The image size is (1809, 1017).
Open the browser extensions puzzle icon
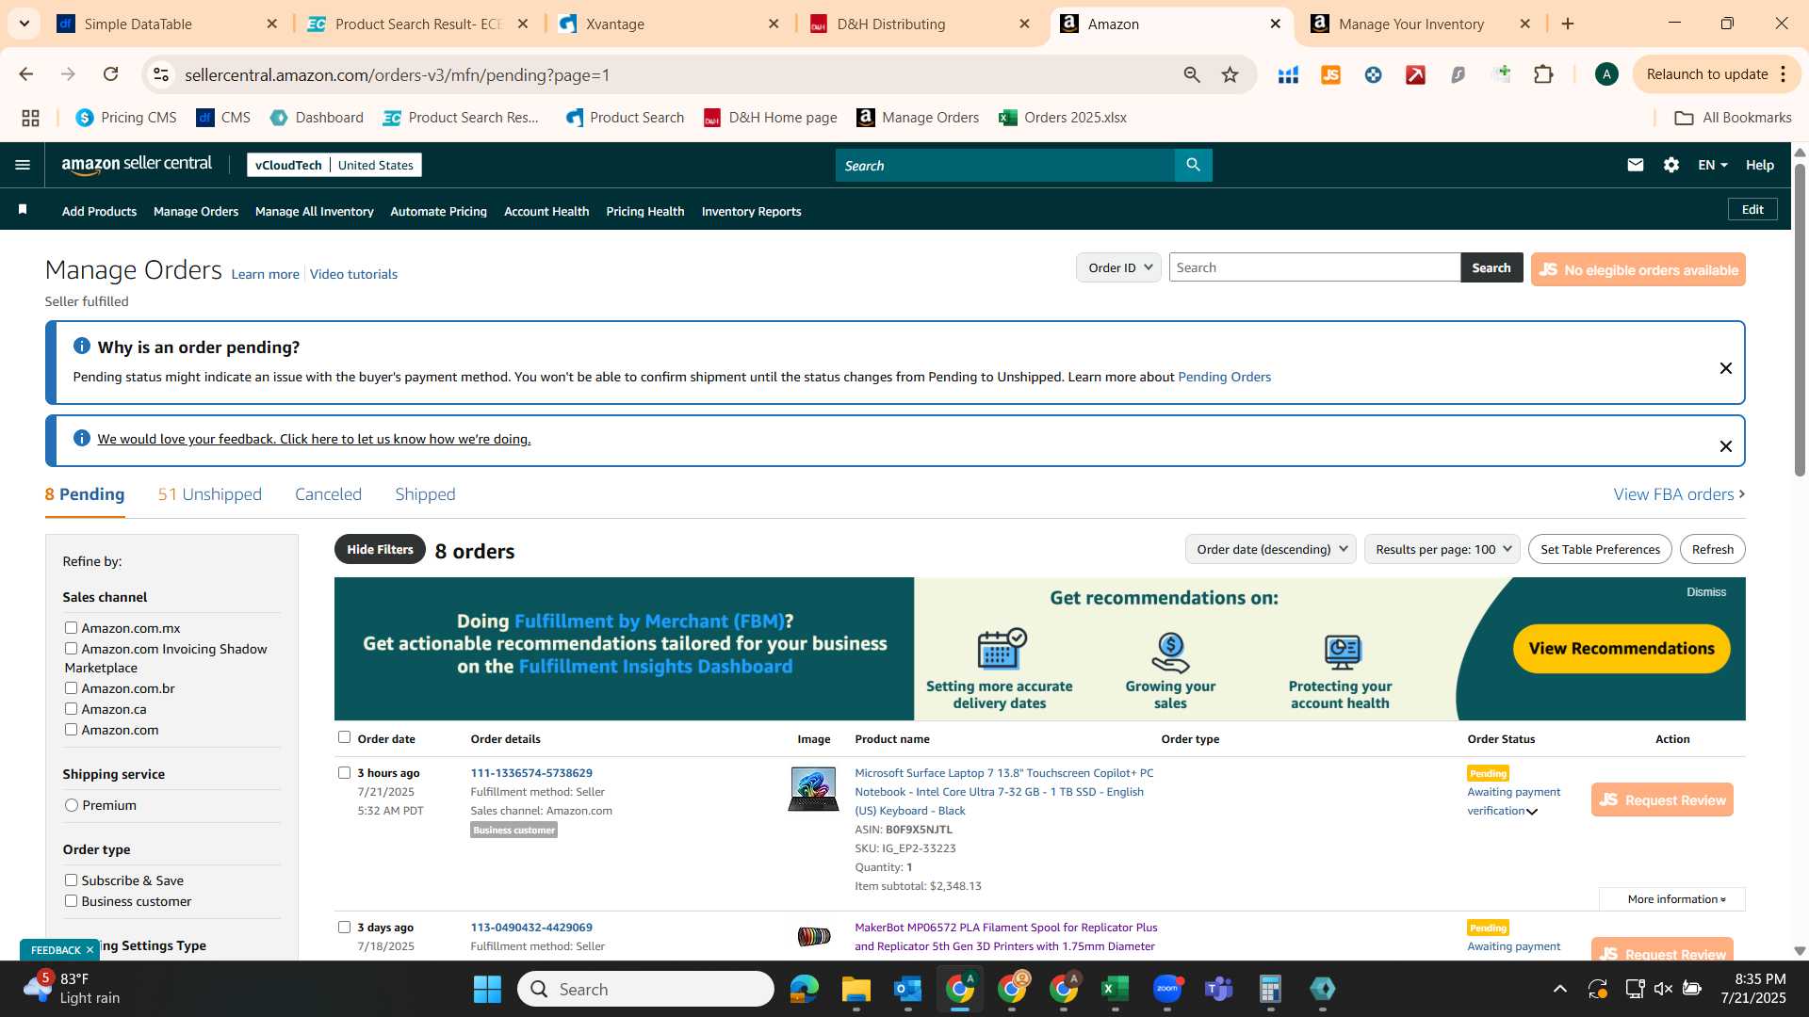[1543, 74]
